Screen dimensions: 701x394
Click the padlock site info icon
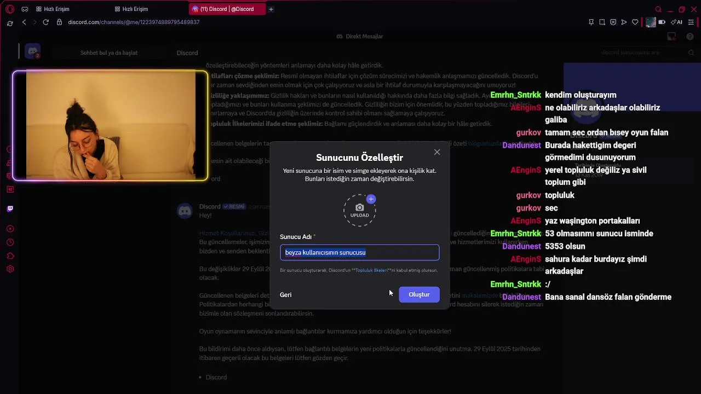coord(59,22)
